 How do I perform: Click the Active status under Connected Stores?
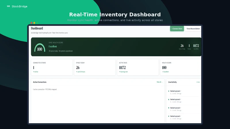tap(35, 72)
